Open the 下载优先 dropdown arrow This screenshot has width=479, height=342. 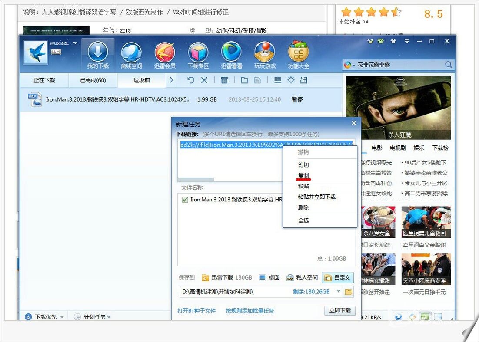(62, 317)
